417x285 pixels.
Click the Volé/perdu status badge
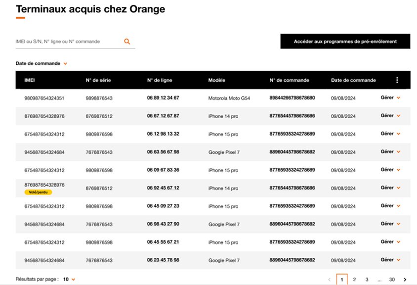click(38, 192)
